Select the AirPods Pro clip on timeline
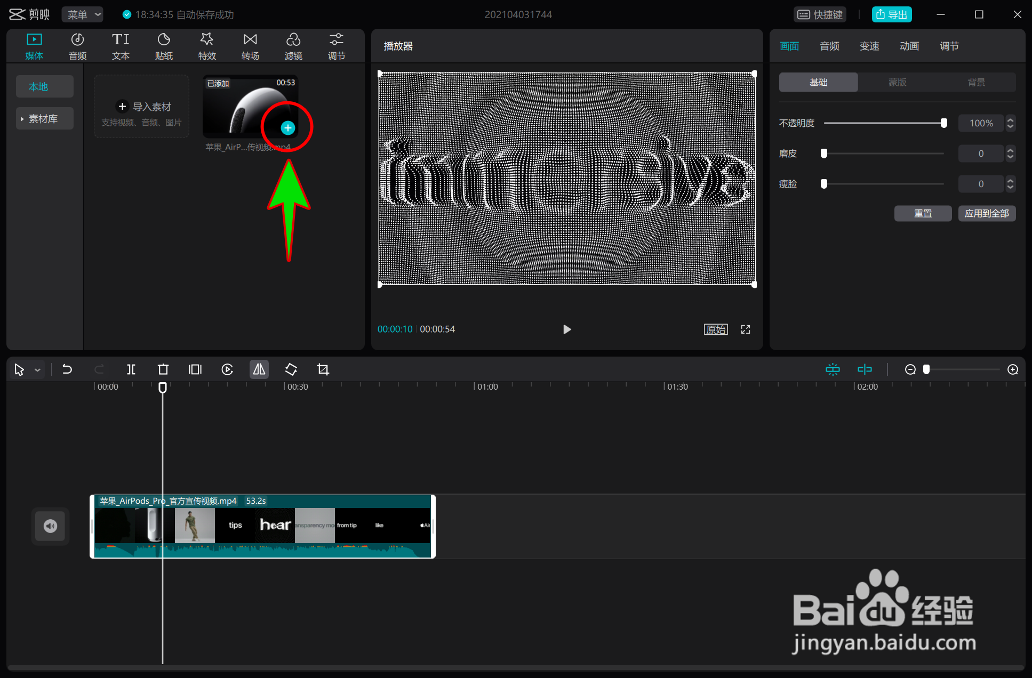1032x678 pixels. click(x=262, y=526)
